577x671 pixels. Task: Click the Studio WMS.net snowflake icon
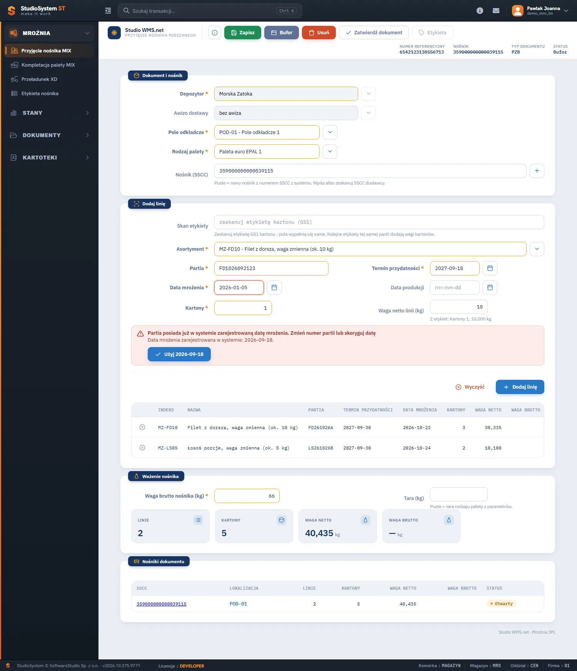point(114,33)
